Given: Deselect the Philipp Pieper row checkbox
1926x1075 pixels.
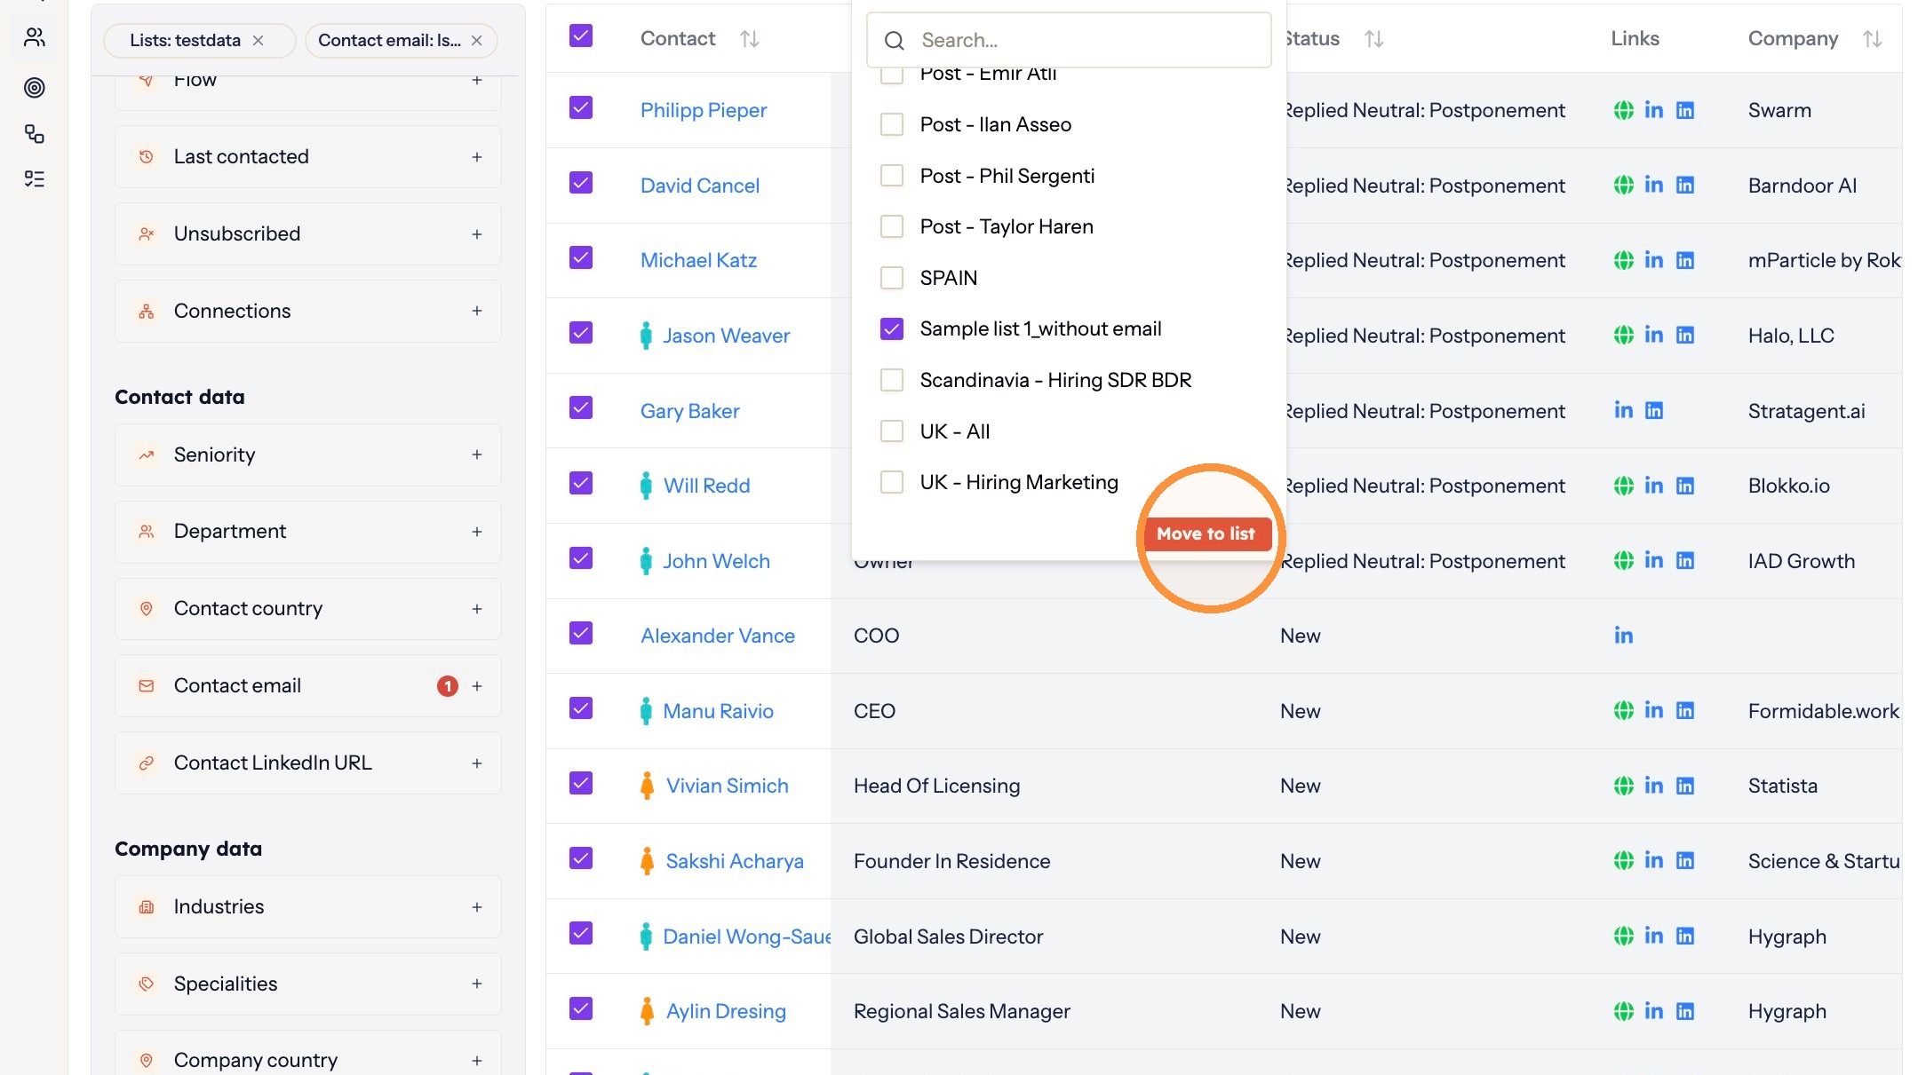Looking at the screenshot, I should [x=581, y=107].
